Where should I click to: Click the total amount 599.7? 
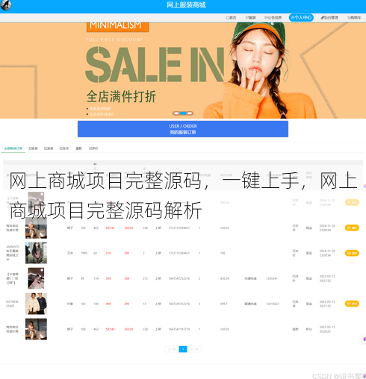[223, 304]
